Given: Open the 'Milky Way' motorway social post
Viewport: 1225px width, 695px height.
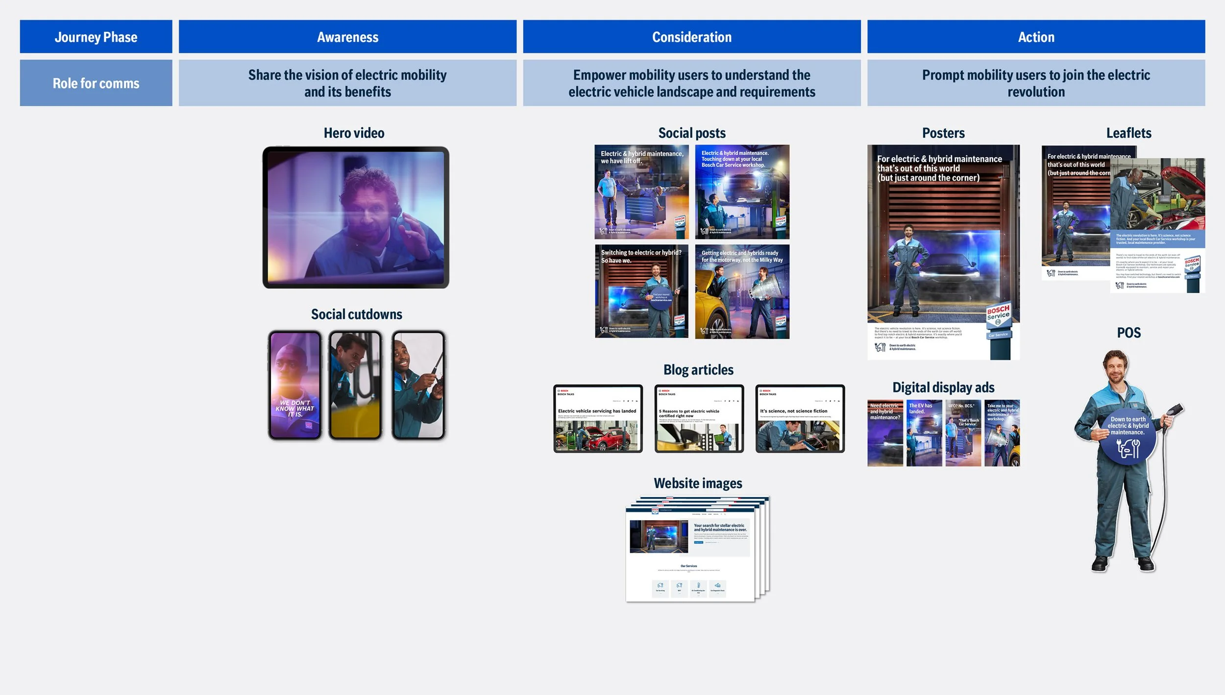Looking at the screenshot, I should pos(742,291).
